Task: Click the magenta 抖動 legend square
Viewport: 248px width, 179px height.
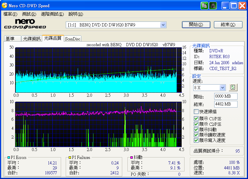Action: [132, 157]
